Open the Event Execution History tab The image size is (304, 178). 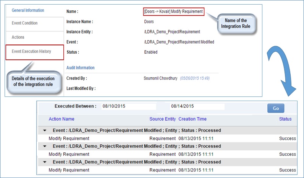point(31,51)
